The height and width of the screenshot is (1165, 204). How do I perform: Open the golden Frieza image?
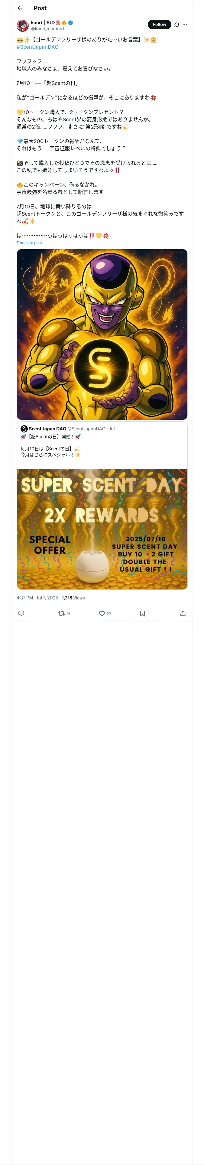(x=102, y=334)
